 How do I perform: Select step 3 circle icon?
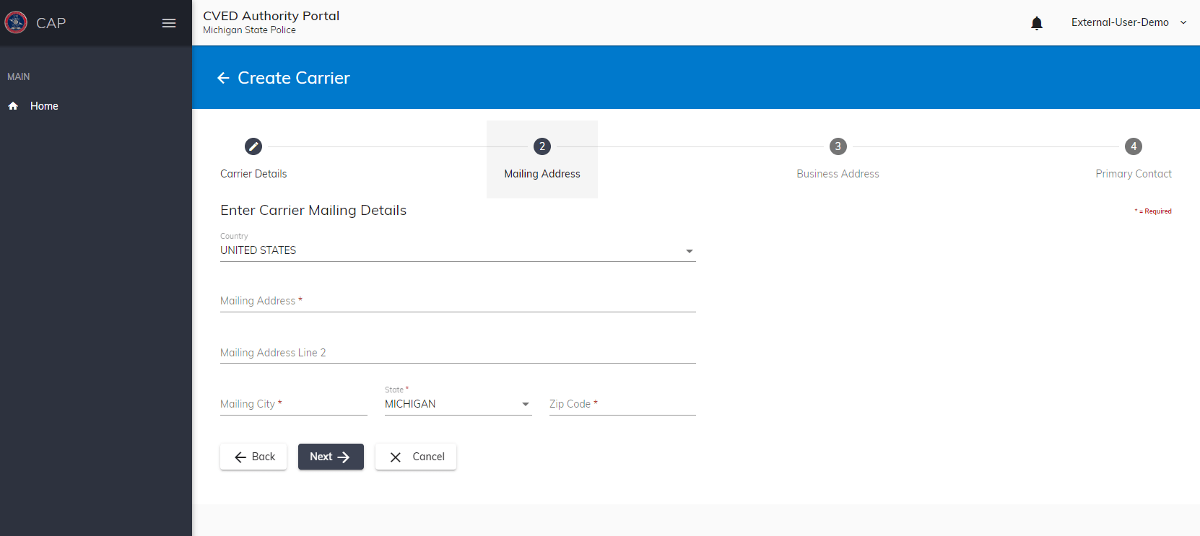838,146
